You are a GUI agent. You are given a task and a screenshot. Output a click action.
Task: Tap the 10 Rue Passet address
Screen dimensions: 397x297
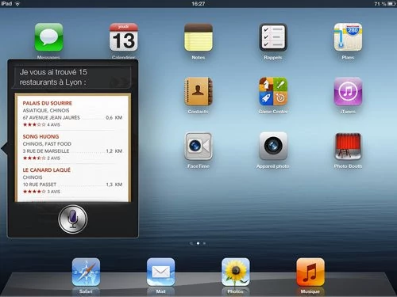40,185
